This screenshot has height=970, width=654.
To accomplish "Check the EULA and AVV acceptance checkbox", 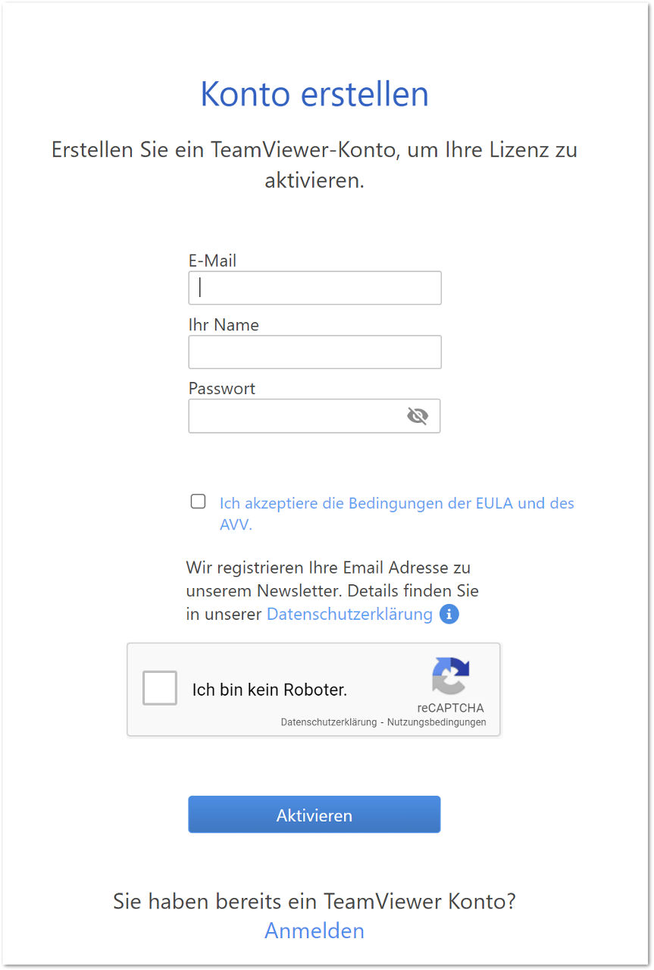I will click(198, 501).
